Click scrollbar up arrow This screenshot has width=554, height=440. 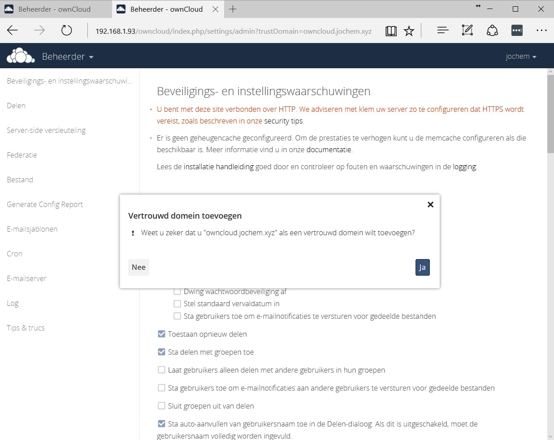pyautogui.click(x=550, y=72)
